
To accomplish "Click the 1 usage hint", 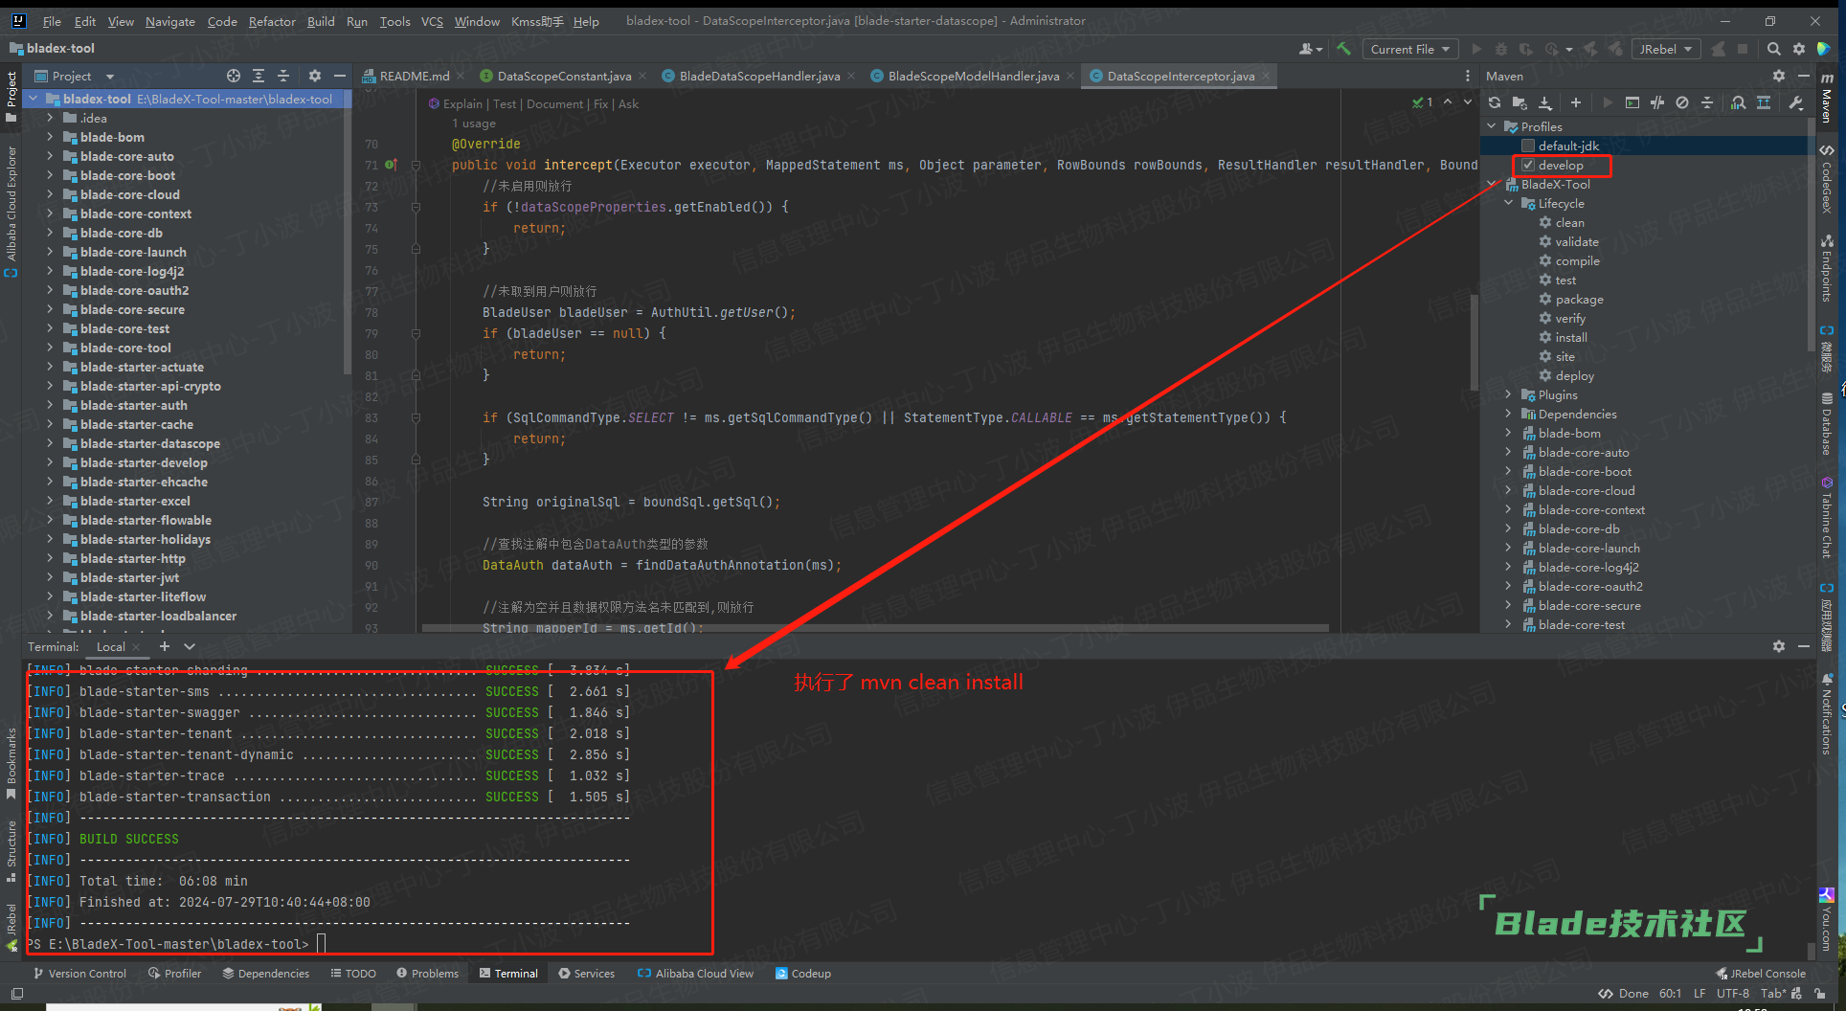I will pos(473,124).
